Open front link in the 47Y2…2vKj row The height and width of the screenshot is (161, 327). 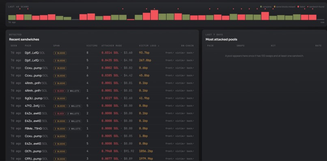pyautogui.click(x=169, y=106)
